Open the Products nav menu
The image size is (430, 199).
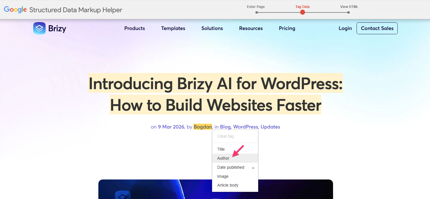(135, 28)
